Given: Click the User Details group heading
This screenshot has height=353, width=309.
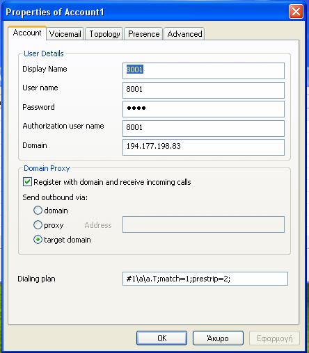Looking at the screenshot, I should [x=44, y=54].
